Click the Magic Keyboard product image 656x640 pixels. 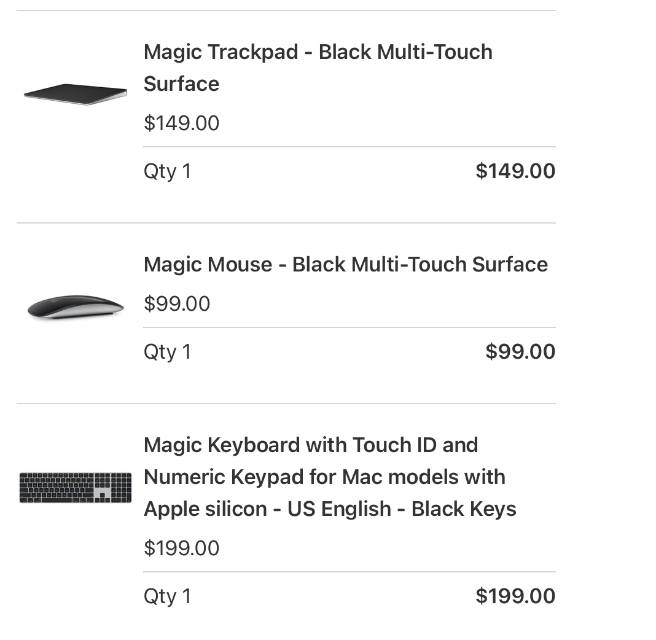coord(75,488)
